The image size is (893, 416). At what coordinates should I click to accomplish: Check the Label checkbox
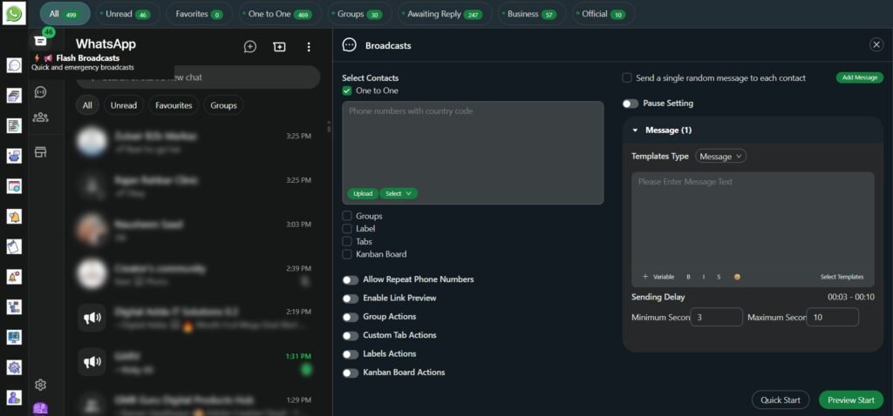pos(347,229)
